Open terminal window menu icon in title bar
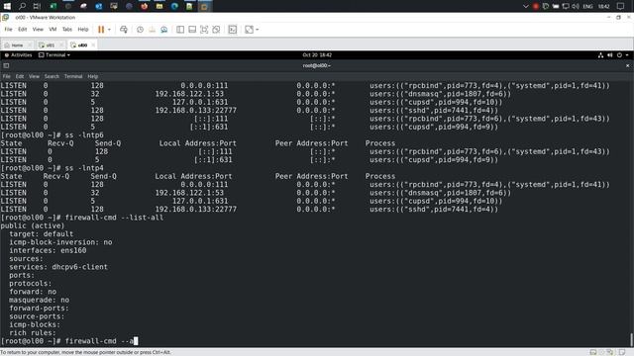The image size is (634, 356). 6,66
